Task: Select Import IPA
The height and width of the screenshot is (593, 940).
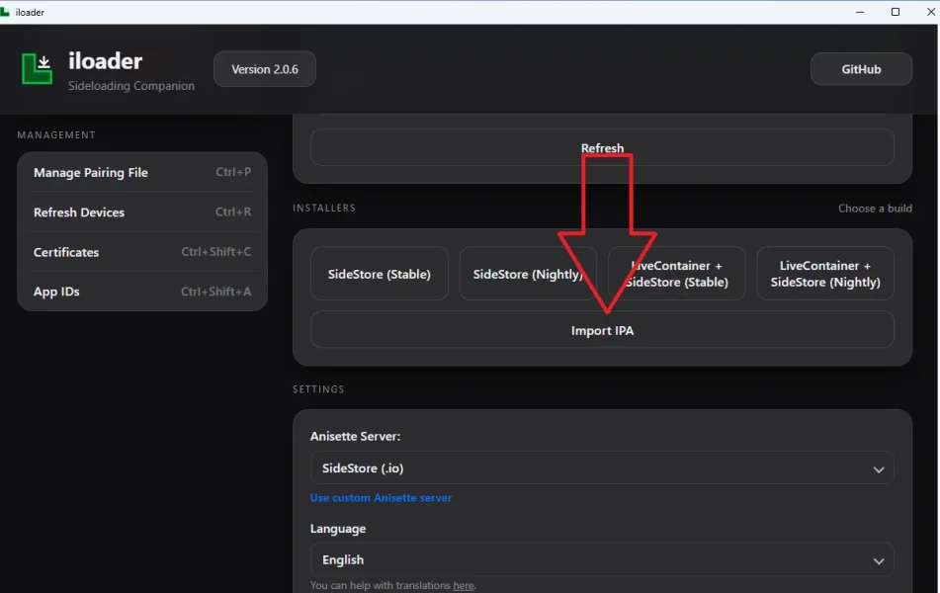Action: click(602, 329)
